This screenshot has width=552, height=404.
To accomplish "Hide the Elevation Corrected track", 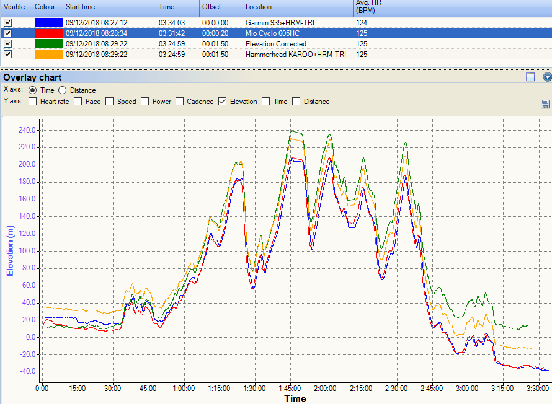I will 7,44.
